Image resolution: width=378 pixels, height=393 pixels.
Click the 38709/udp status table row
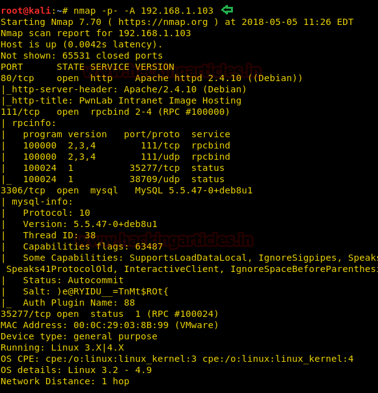click(x=123, y=179)
